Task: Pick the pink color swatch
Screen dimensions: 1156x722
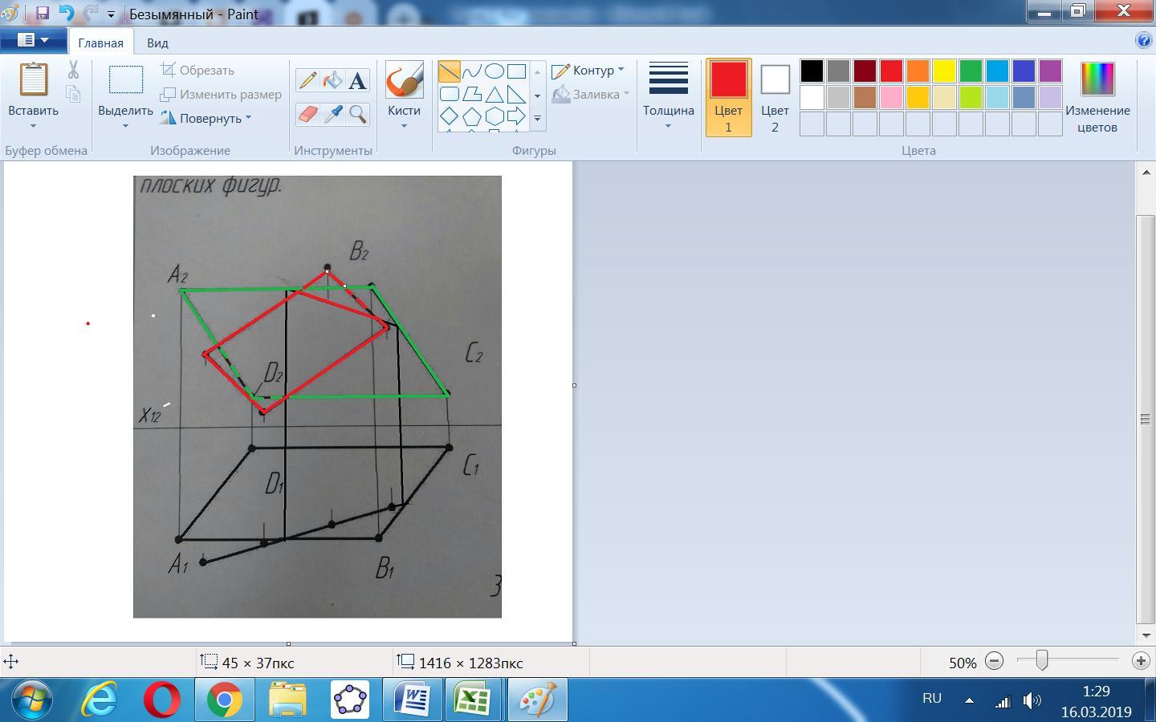Action: click(891, 97)
